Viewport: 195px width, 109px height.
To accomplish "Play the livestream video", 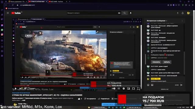I will pos(16,88).
